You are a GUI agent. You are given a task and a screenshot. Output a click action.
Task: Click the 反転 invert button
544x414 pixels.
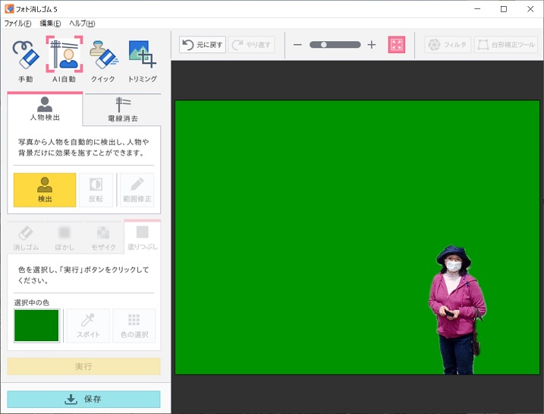pos(96,190)
